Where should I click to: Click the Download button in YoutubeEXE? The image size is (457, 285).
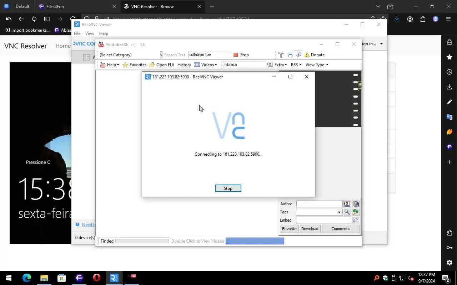[310, 229]
